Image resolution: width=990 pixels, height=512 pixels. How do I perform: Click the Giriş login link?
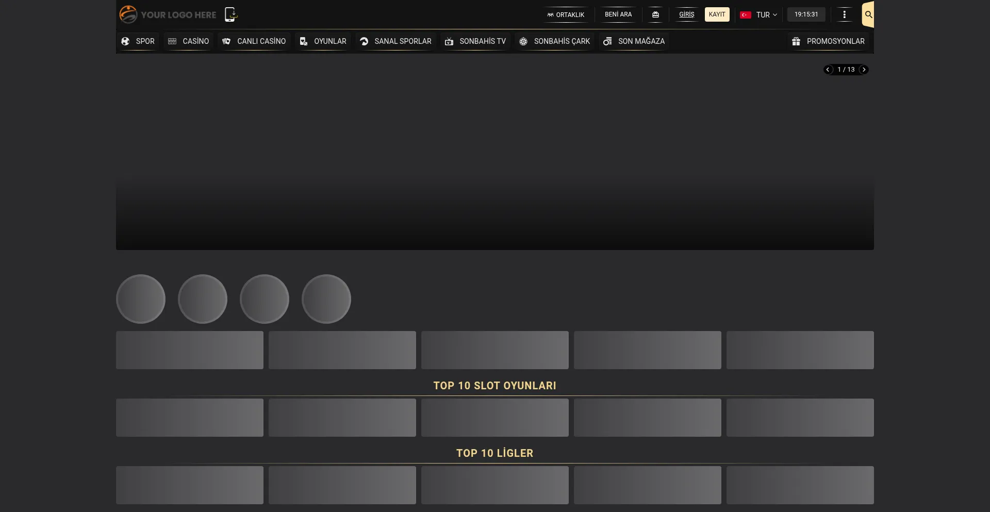tap(686, 14)
